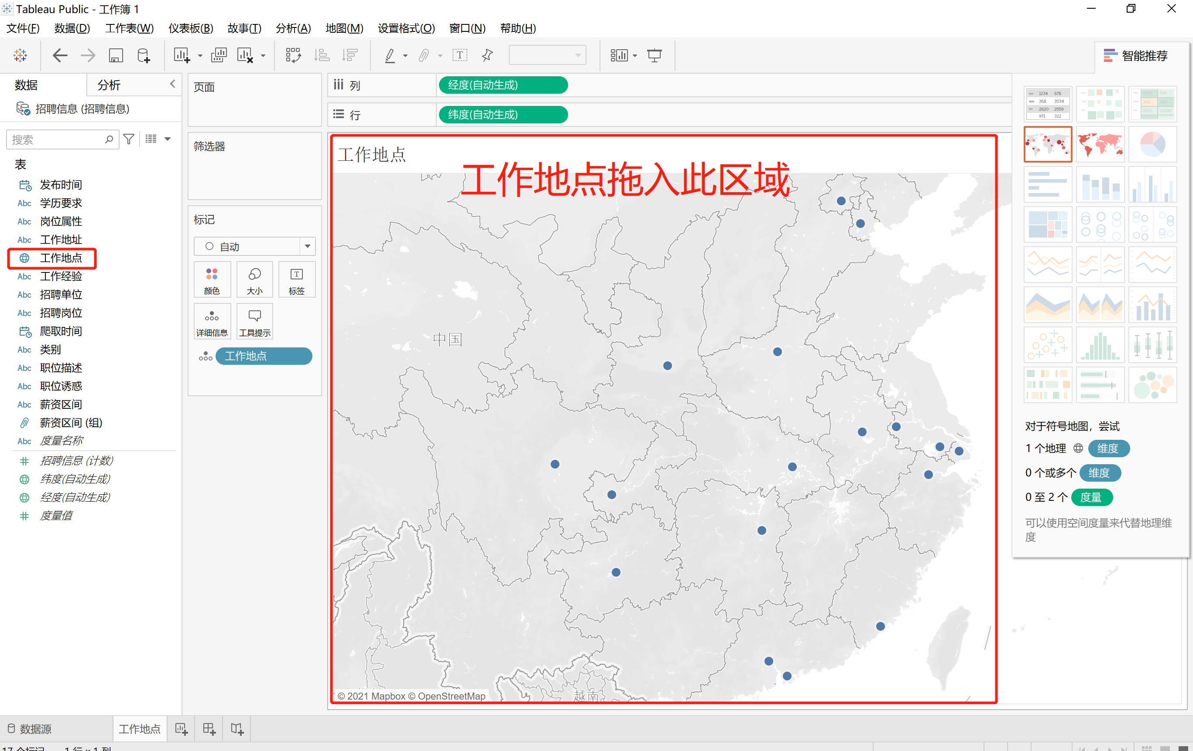The width and height of the screenshot is (1193, 751).
Task: Collapse the data side pane
Action: click(x=172, y=84)
